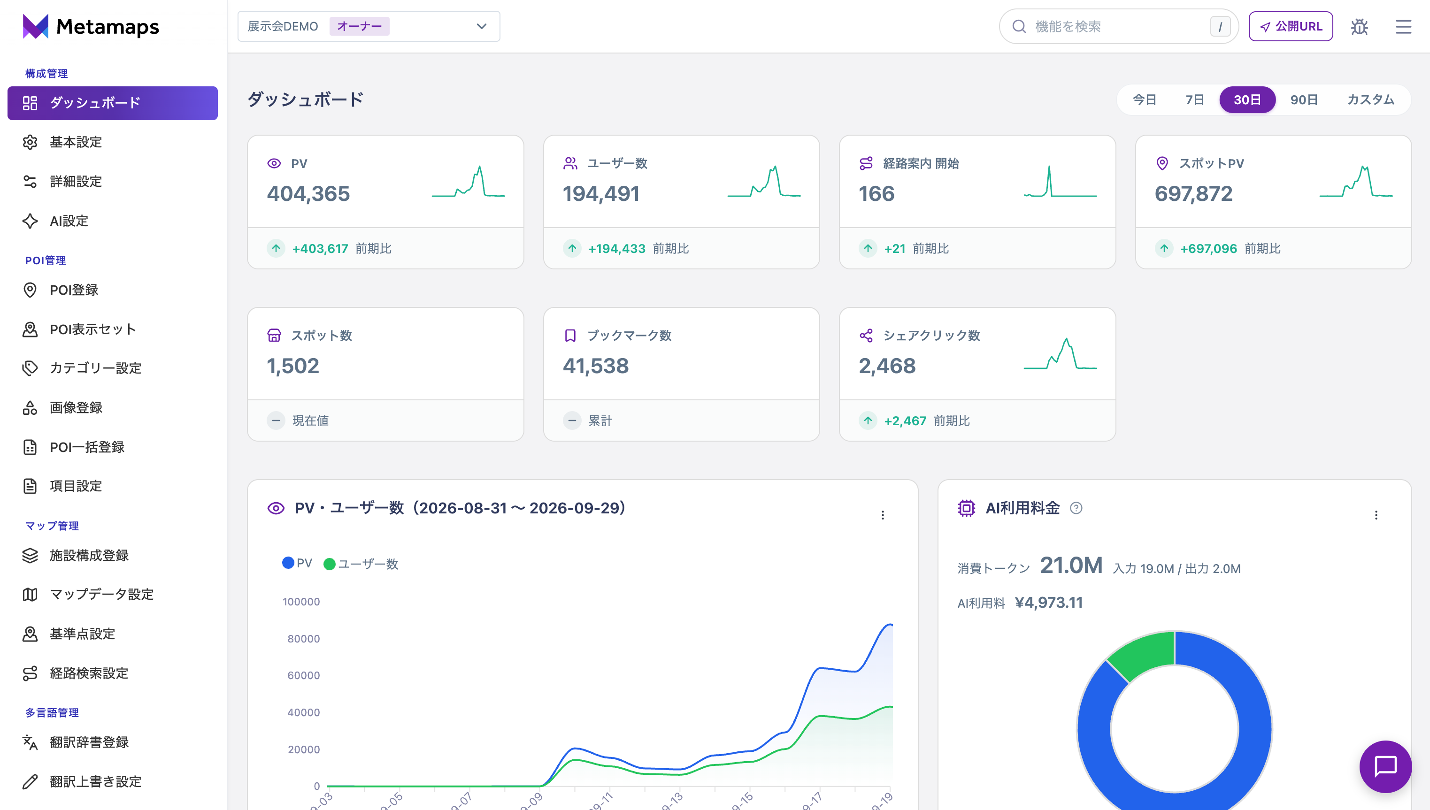Open AI利用料金 card three-dot menu
This screenshot has width=1430, height=810.
click(x=1376, y=515)
